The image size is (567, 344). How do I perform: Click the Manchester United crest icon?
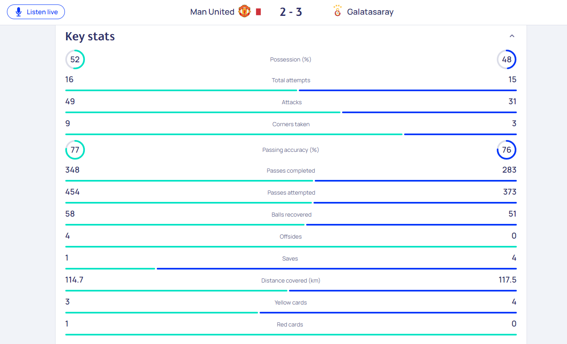[244, 11]
